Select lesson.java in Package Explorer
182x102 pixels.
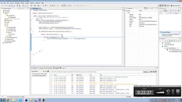point(13,17)
